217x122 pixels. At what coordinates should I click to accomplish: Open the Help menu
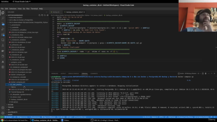[41, 8]
